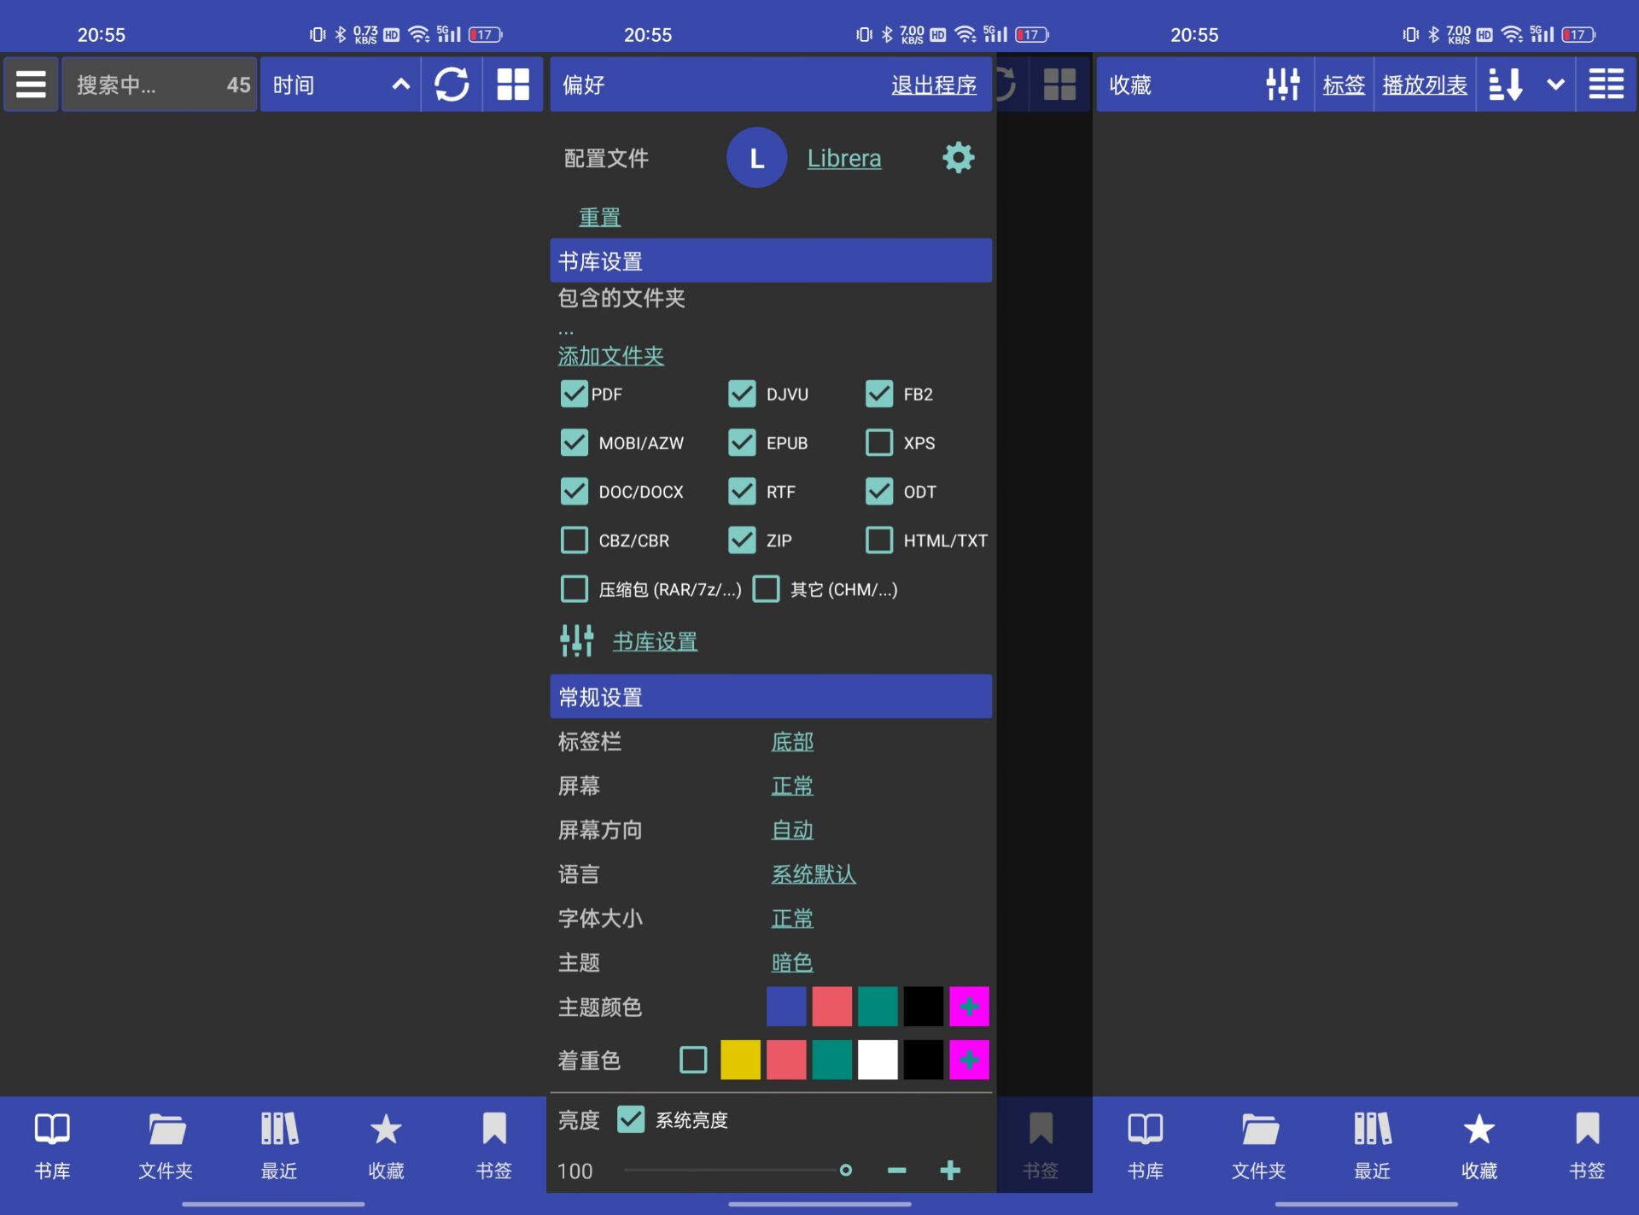This screenshot has height=1215, width=1639.
Task: Change 标签栏 position from 底部
Action: (792, 741)
